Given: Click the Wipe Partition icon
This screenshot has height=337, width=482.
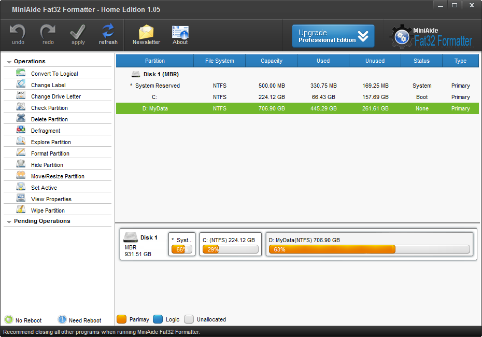Looking at the screenshot, I should [x=21, y=209].
